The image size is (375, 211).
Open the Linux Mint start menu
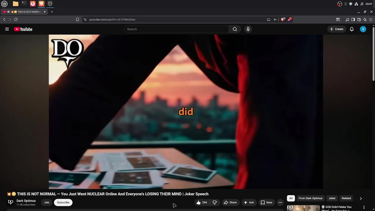pyautogui.click(x=4, y=4)
